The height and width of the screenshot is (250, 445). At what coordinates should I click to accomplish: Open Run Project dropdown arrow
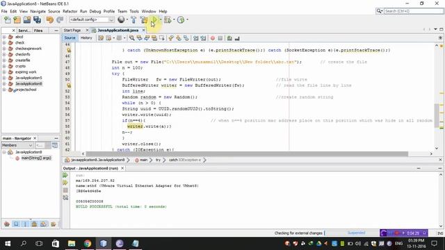[x=160, y=20]
